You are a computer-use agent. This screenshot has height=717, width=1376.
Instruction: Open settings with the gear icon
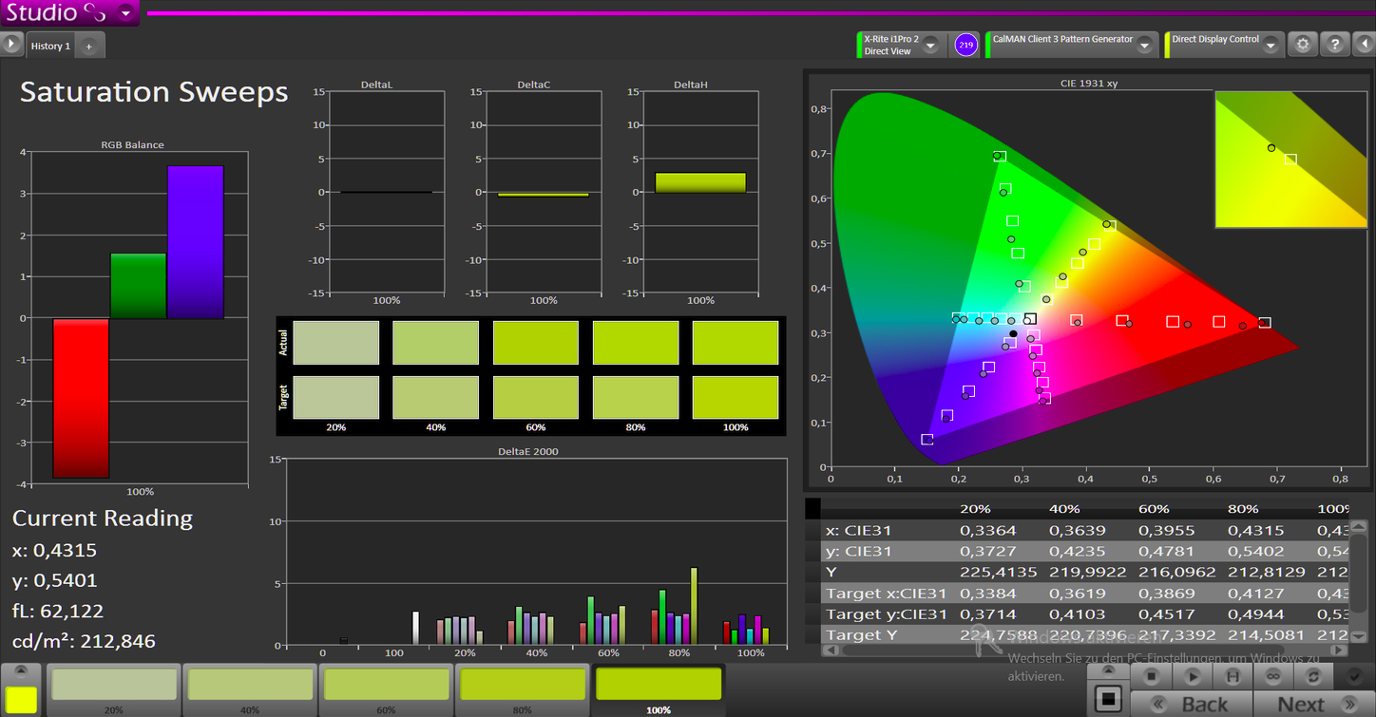(x=1302, y=44)
